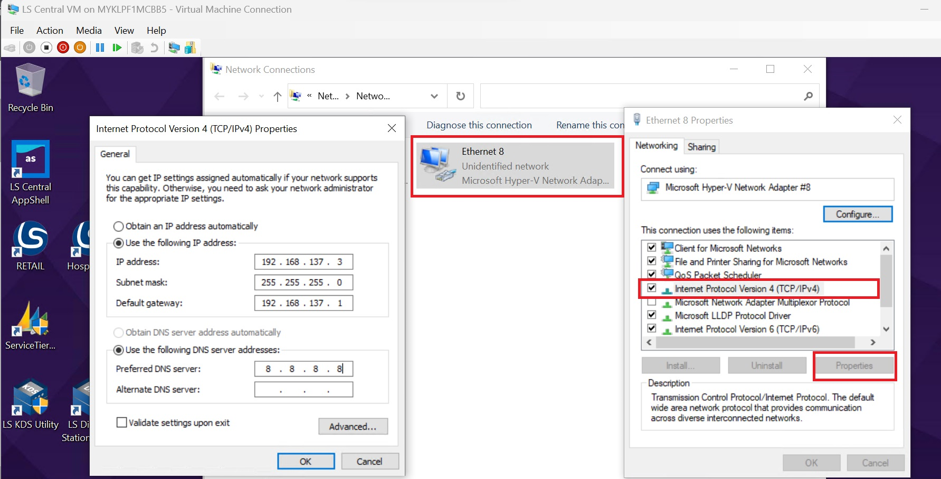Cancel the IPv4 Properties dialog
The width and height of the screenshot is (941, 479).
coord(369,461)
